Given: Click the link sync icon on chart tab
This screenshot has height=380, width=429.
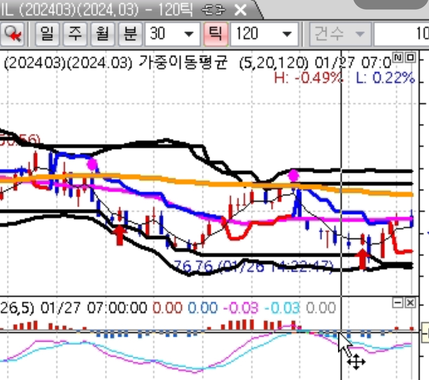Looking at the screenshot, I should (x=214, y=10).
